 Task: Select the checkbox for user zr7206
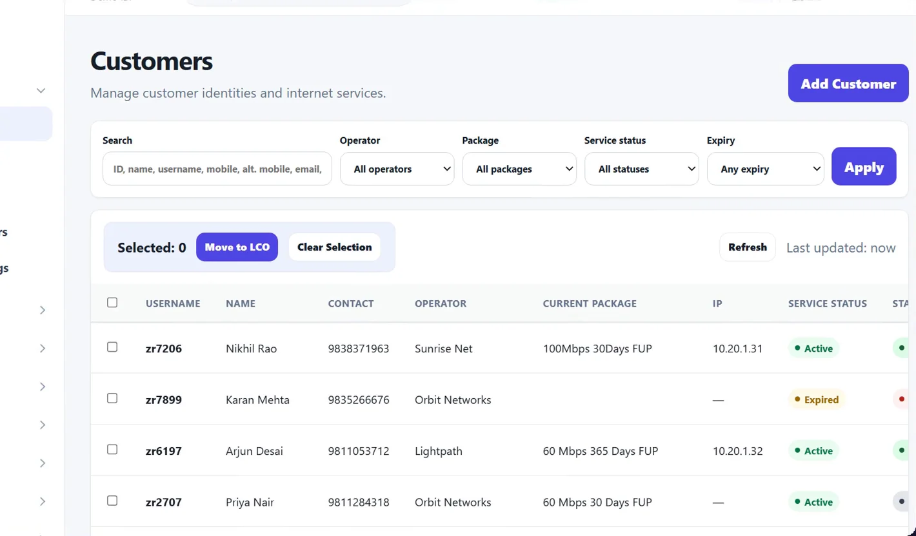tap(112, 347)
